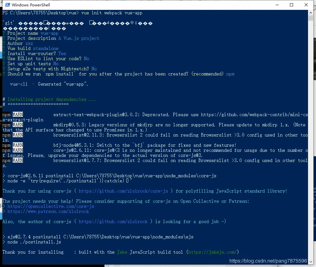
Task: Open the www.patreon.com/zloirock link
Action: [48, 211]
